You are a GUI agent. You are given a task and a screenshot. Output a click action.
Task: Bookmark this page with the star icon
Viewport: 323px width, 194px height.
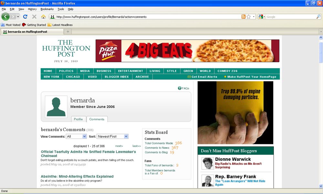tap(249, 17)
